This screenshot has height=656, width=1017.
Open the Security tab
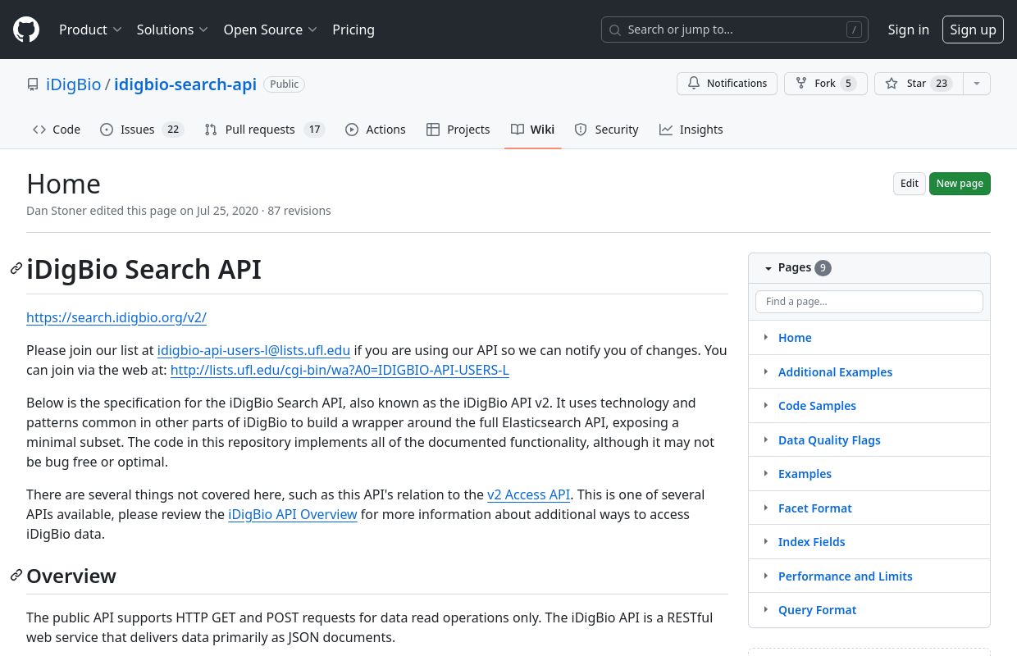coord(607,130)
